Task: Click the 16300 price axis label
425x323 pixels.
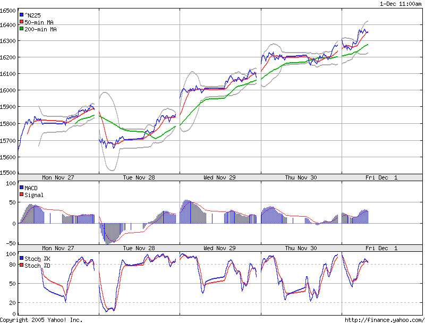Action: (x=8, y=41)
